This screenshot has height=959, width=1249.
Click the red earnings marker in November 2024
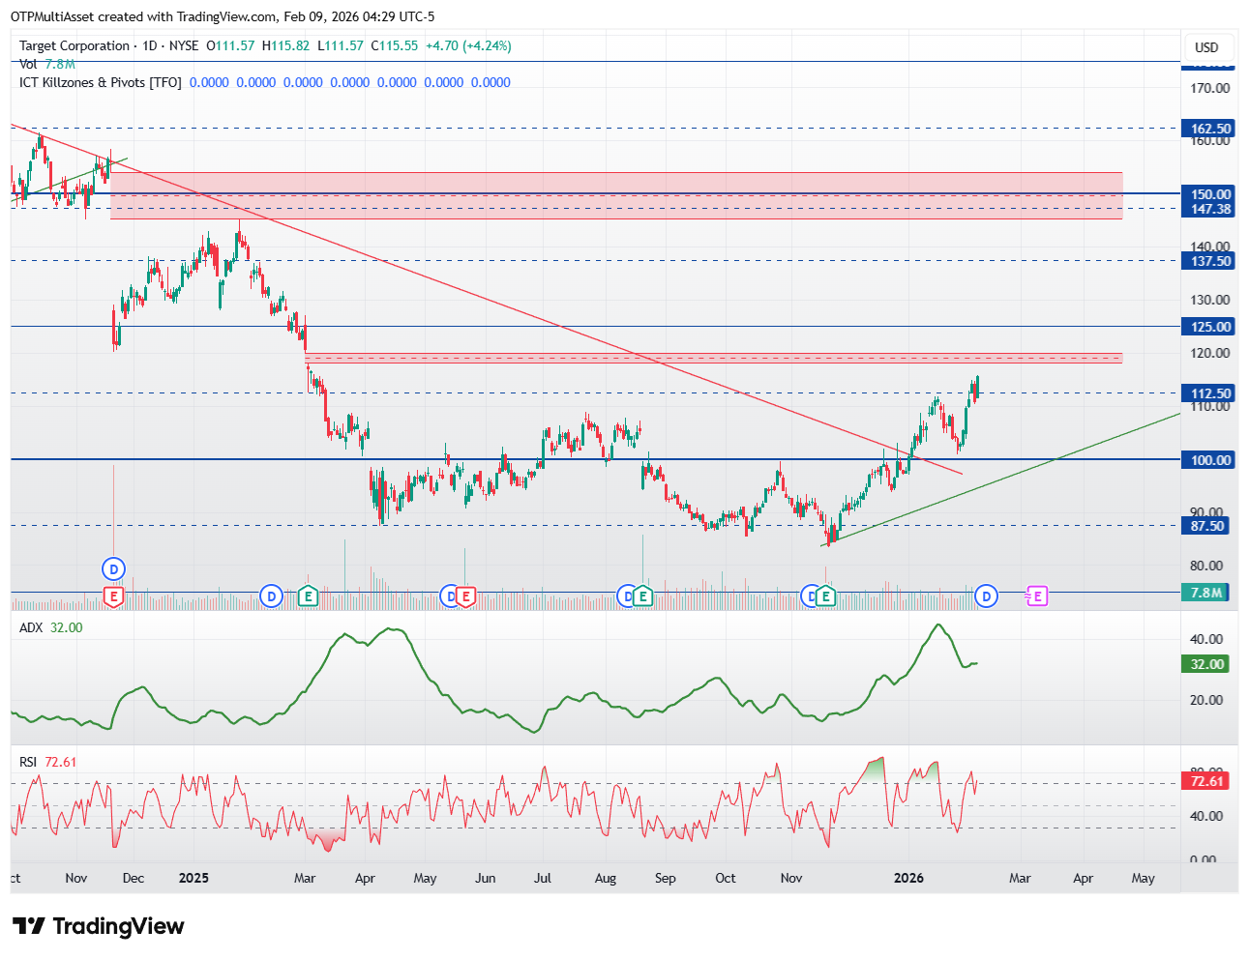pos(114,596)
